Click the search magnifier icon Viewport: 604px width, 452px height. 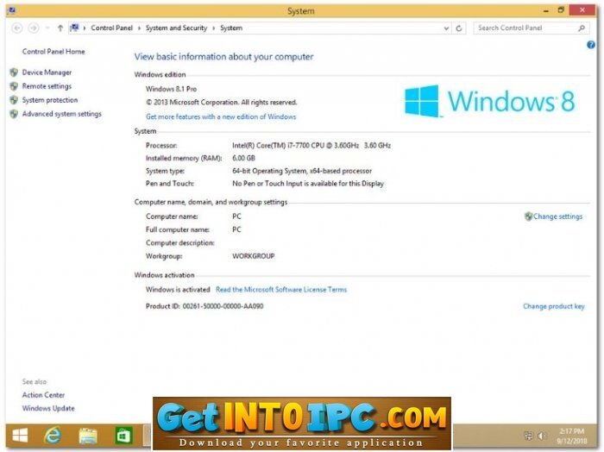[582, 28]
